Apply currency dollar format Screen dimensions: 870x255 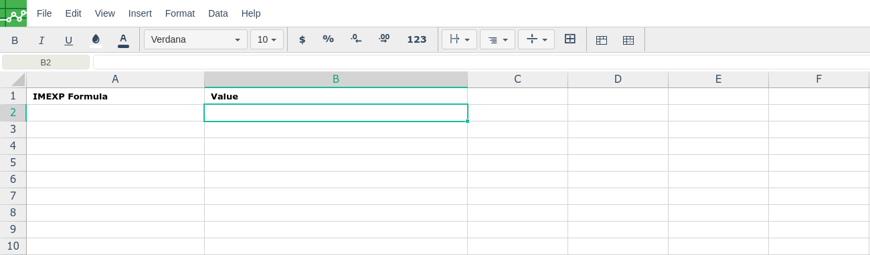coord(302,39)
